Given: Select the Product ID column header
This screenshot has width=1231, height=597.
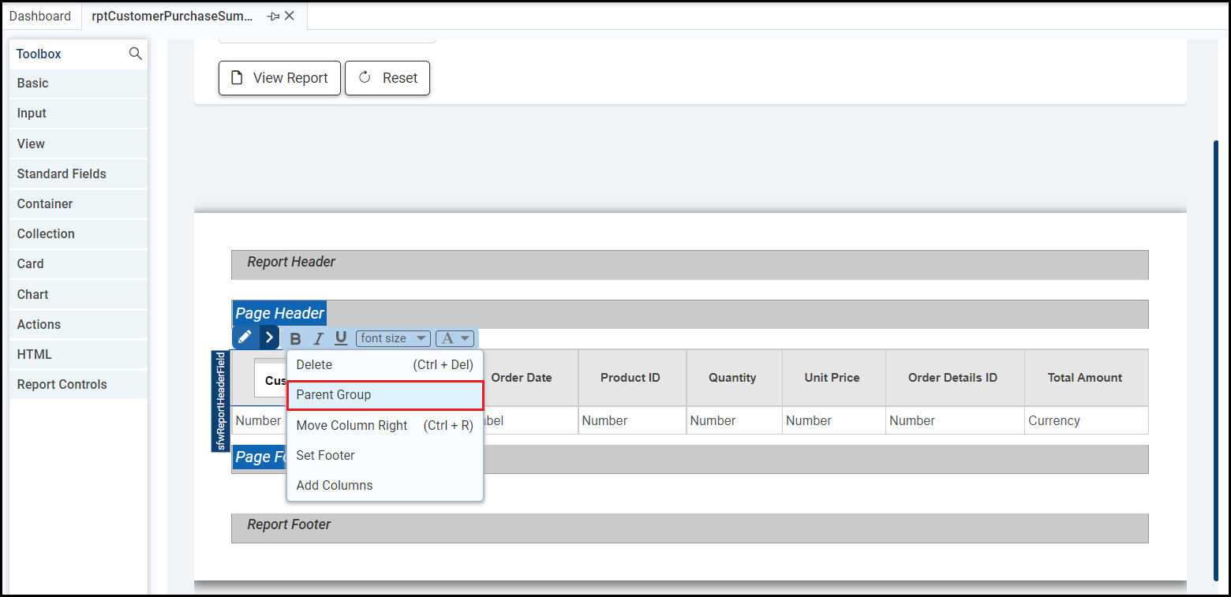Looking at the screenshot, I should coord(632,378).
